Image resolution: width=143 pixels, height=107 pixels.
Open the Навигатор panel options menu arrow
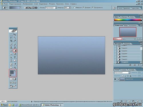pyautogui.click(x=141, y=25)
